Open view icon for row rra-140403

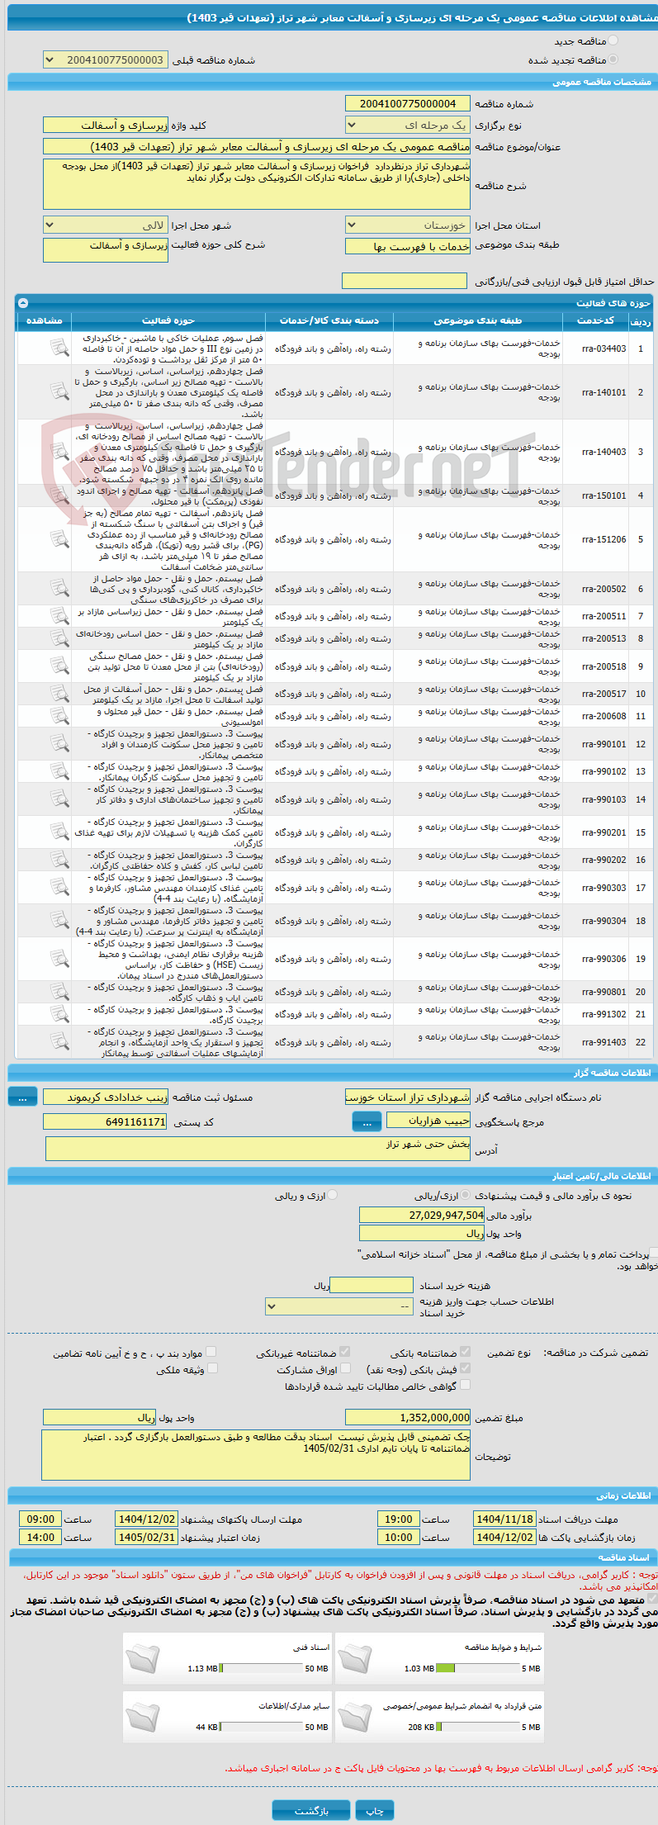point(59,452)
